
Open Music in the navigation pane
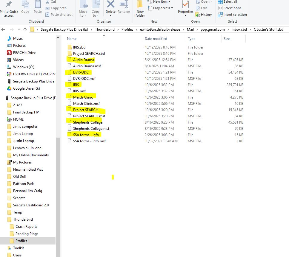coord(18,38)
